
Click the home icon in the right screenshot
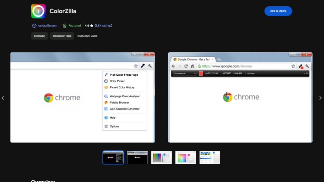[x=192, y=66]
